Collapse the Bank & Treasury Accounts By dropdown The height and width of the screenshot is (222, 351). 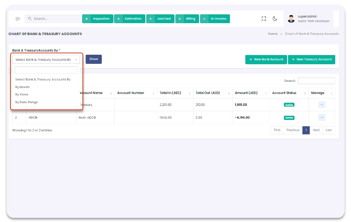(x=46, y=60)
